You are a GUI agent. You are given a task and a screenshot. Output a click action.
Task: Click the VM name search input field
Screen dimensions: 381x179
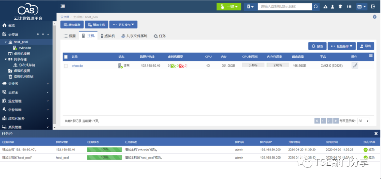pos(285,7)
